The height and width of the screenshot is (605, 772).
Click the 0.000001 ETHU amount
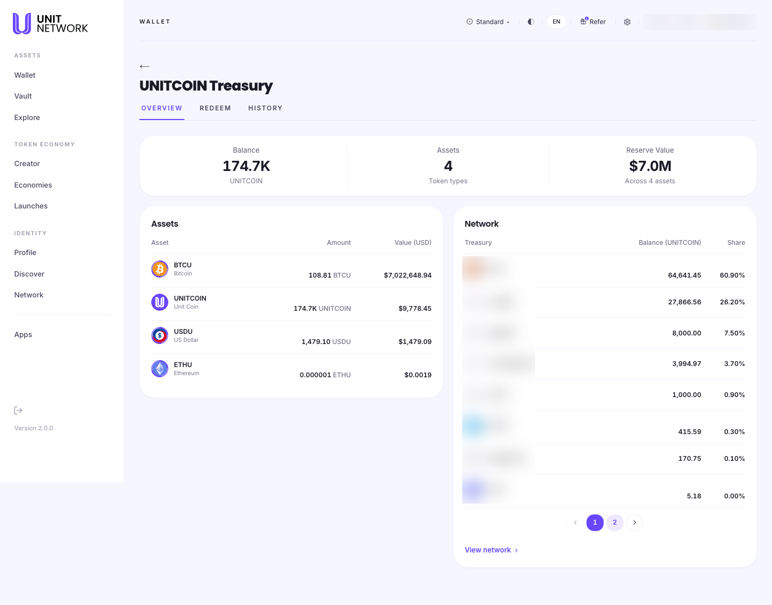point(325,375)
